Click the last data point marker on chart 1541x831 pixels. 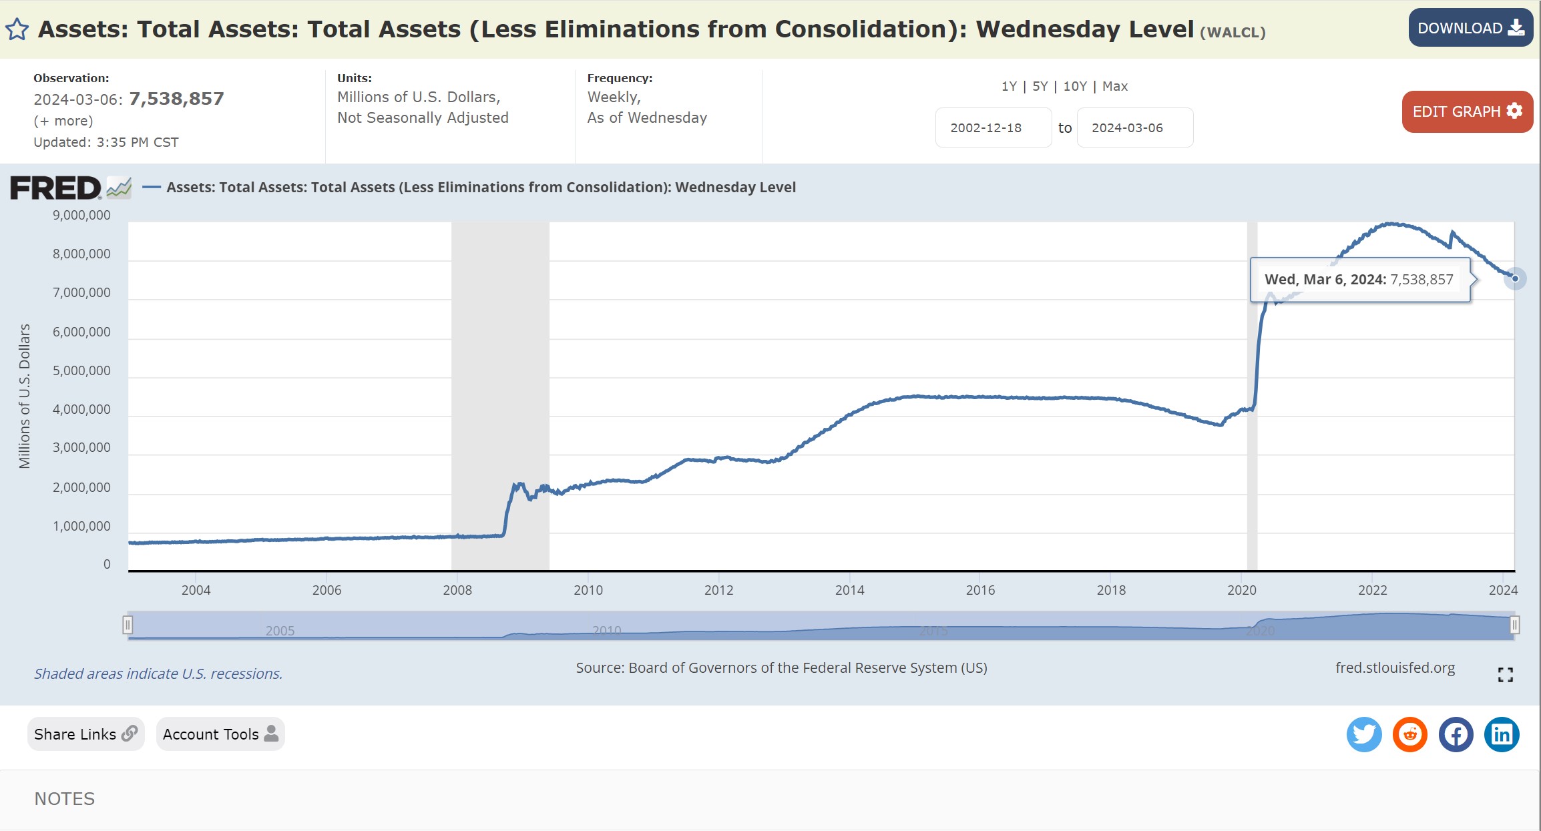pos(1515,278)
